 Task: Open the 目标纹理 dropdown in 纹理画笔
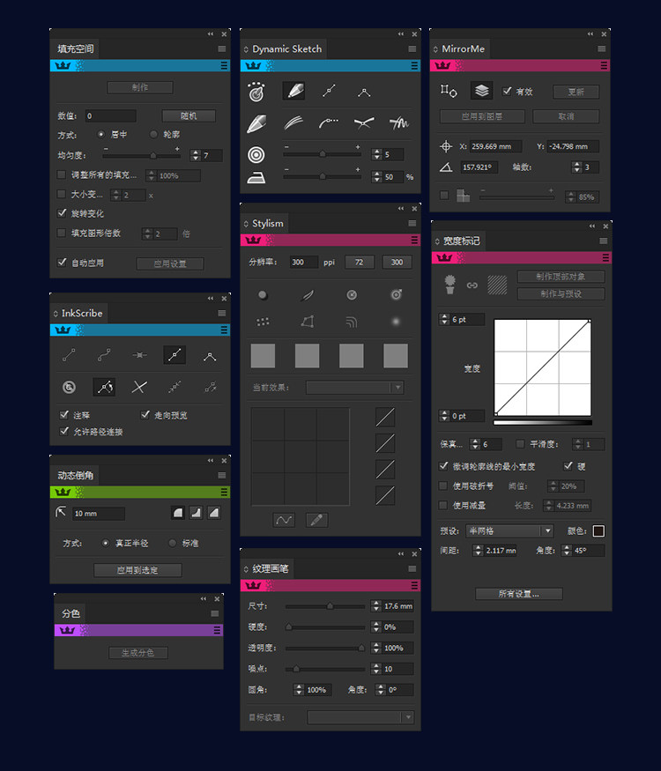(360, 717)
